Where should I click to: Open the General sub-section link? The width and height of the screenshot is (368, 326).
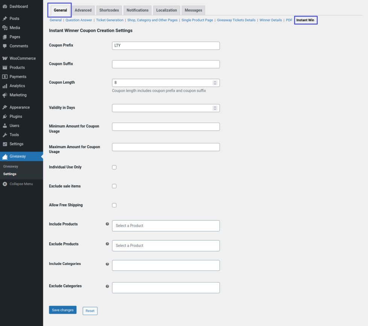pyautogui.click(x=56, y=20)
